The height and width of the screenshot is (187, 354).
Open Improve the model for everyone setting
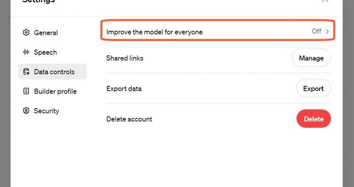click(218, 30)
